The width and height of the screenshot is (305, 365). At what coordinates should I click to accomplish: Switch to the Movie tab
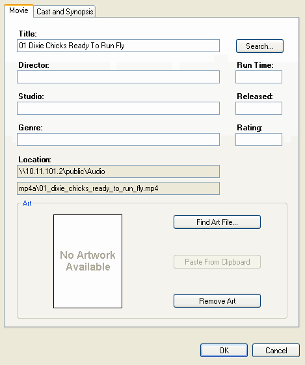(x=19, y=10)
